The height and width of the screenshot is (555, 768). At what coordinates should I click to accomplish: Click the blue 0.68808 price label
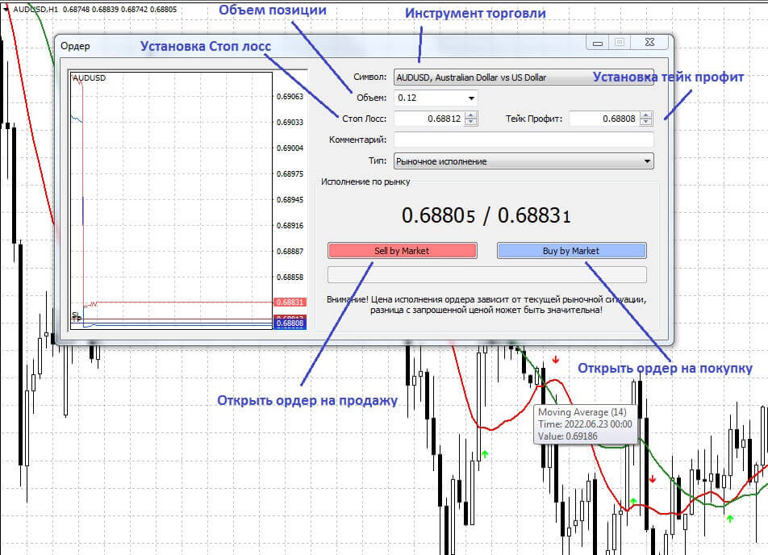289,323
